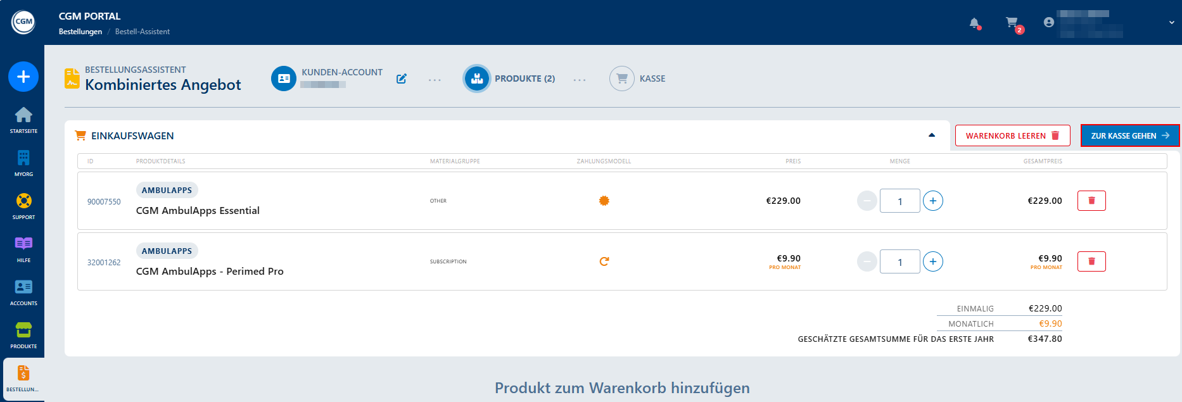
Task: Click the user profile avatar icon
Action: (1049, 22)
